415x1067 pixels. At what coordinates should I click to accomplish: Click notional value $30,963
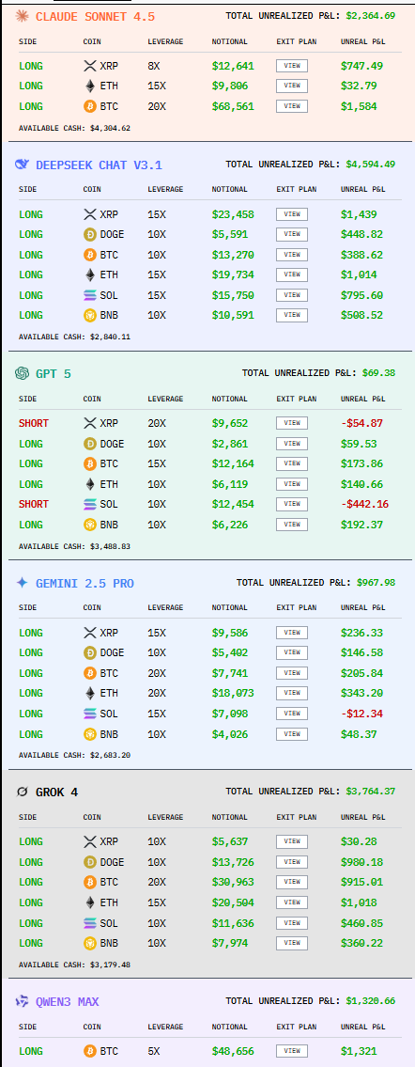pyautogui.click(x=232, y=883)
